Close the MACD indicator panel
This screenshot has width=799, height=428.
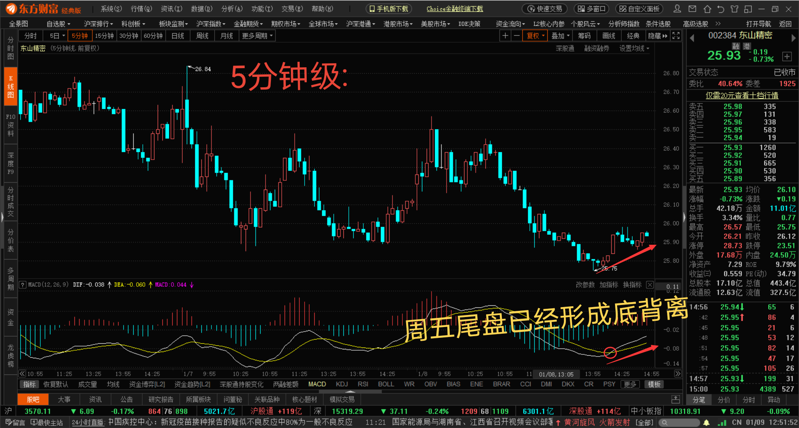[x=650, y=285]
